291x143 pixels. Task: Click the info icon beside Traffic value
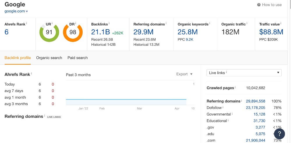(281, 23)
